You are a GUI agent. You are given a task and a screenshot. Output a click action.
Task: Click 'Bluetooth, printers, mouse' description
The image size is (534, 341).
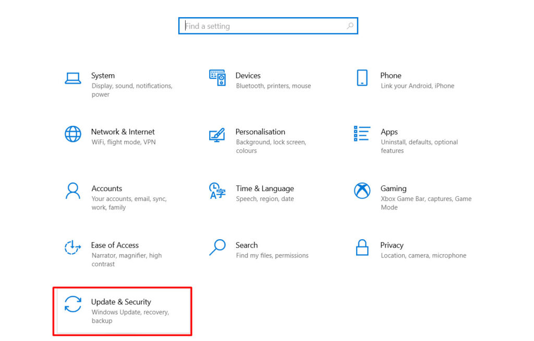click(273, 86)
